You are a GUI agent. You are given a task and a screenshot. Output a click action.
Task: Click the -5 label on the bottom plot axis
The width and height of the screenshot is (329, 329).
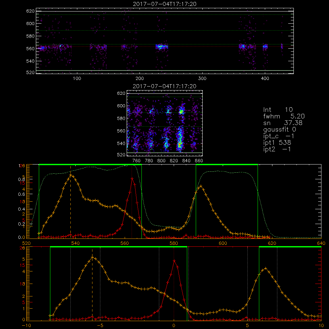100,326
